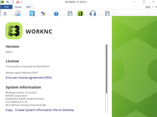The image size is (157, 117).
Task: Click the 选项 options menu
Action: (148, 7)
